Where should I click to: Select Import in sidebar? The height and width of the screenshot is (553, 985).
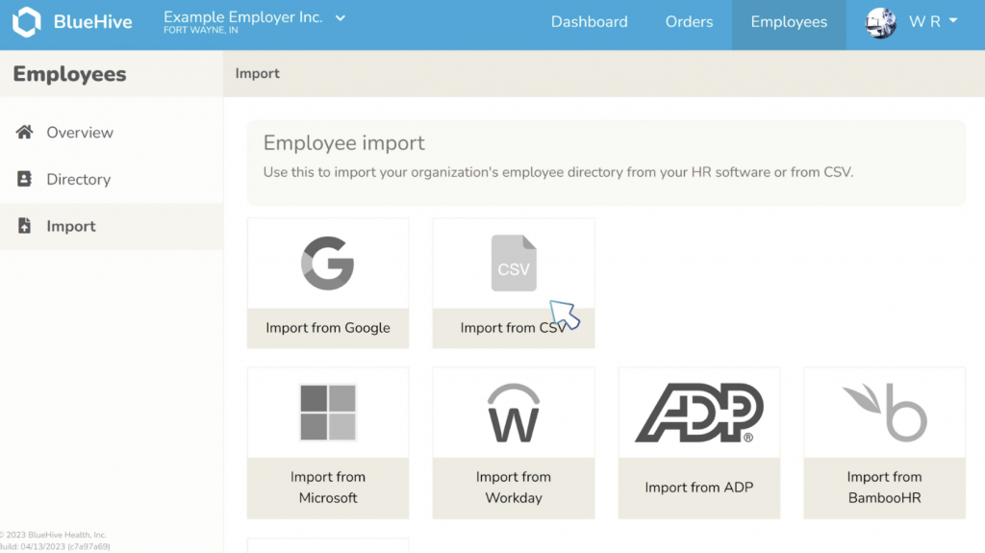[71, 226]
